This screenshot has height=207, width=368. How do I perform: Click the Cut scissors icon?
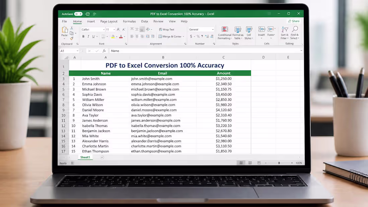72,28
